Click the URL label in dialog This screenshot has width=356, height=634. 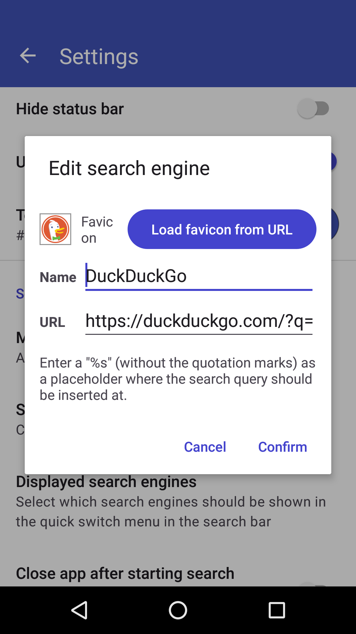point(52,322)
